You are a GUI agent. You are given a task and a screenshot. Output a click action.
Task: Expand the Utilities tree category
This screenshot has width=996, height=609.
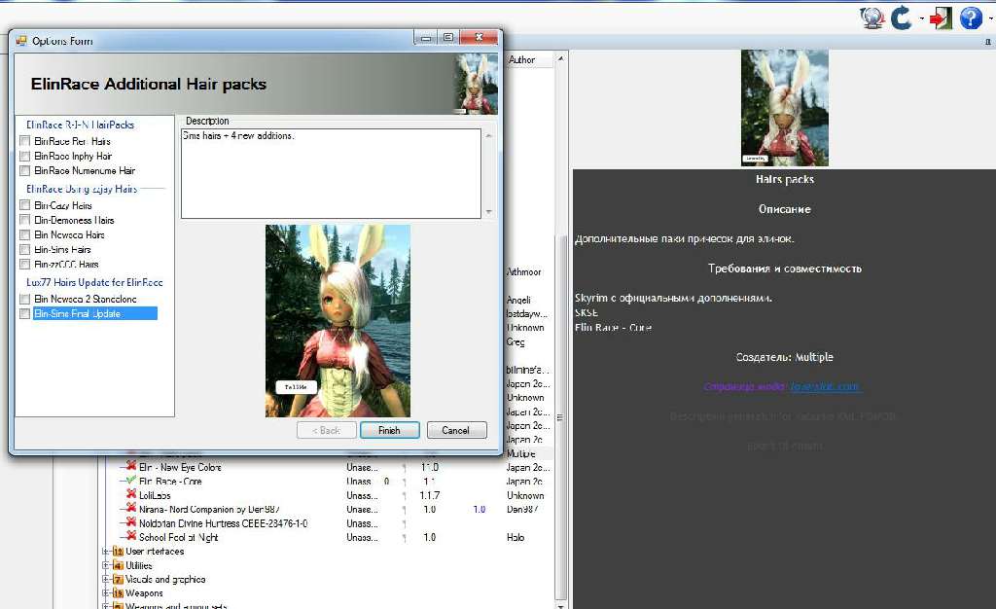pyautogui.click(x=105, y=565)
